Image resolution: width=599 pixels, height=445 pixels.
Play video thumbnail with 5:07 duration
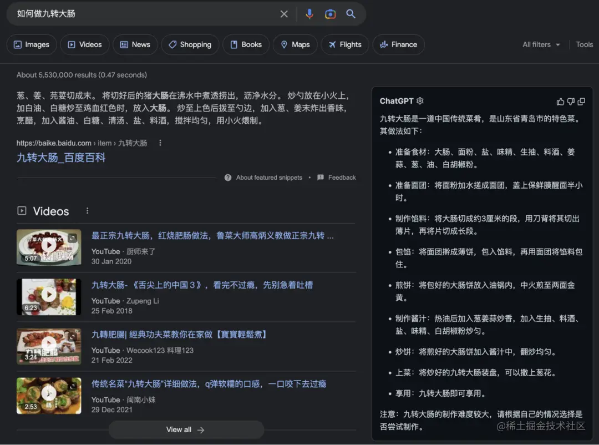49,247
